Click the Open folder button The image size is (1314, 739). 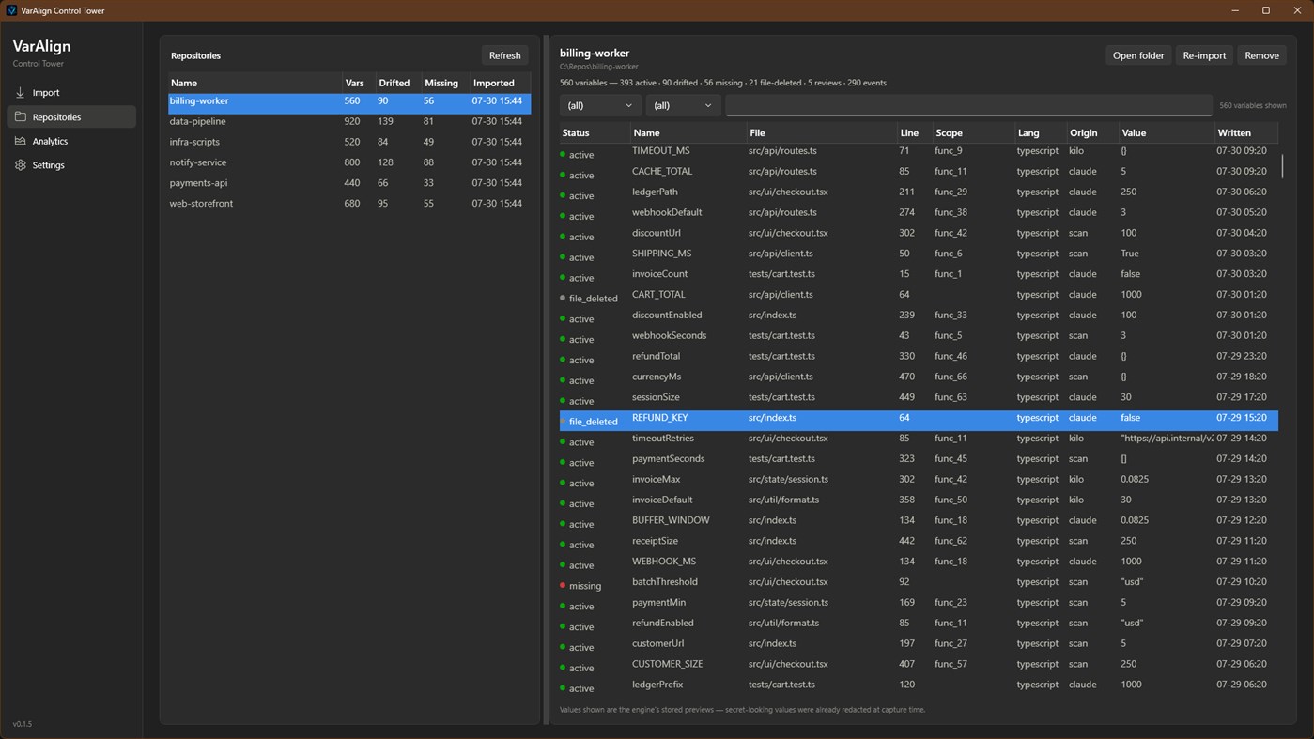click(1138, 55)
